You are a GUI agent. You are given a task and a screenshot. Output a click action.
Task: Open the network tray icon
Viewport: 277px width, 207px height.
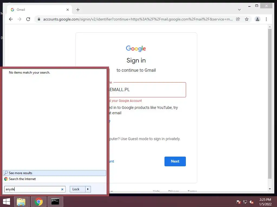click(245, 202)
